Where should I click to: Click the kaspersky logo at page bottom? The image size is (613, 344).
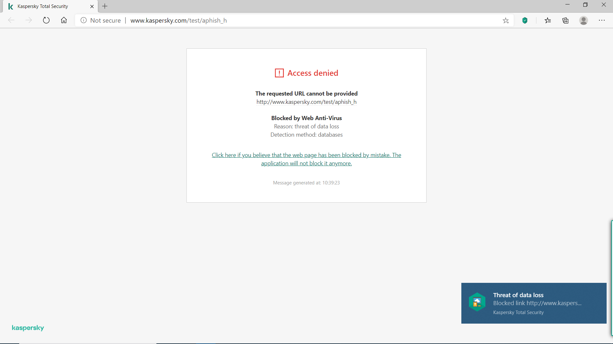[x=28, y=328]
